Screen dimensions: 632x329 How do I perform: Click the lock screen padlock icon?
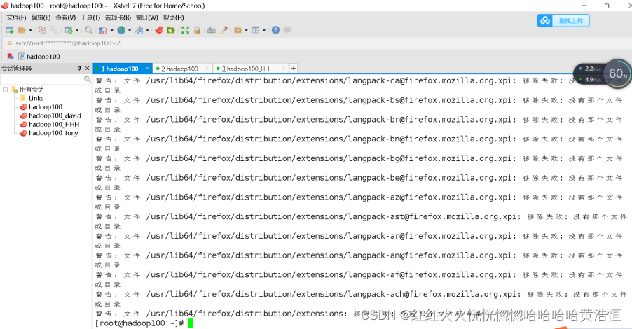(x=197, y=30)
